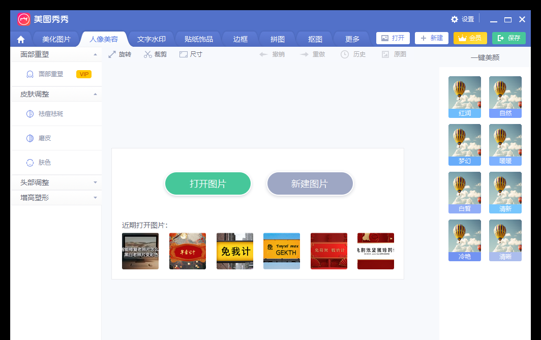Switch to the 贴纸饰品 tab
Screen dimensions: 541x340
coord(198,39)
